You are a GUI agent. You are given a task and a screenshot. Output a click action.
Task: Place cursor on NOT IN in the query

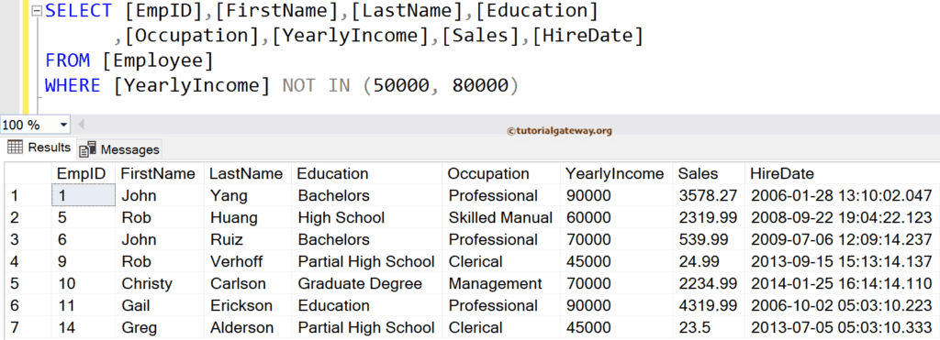pos(317,85)
